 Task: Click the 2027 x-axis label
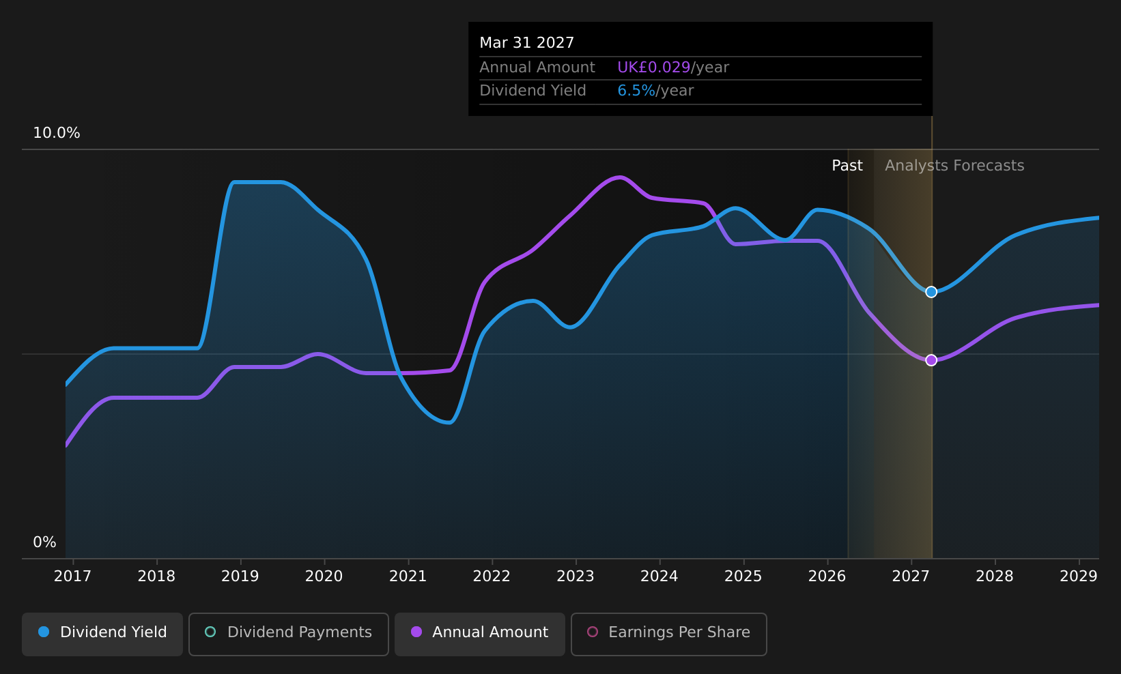click(911, 576)
